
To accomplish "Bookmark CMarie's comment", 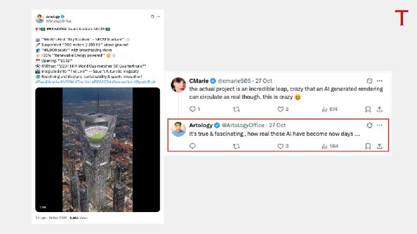I will pyautogui.click(x=368, y=109).
